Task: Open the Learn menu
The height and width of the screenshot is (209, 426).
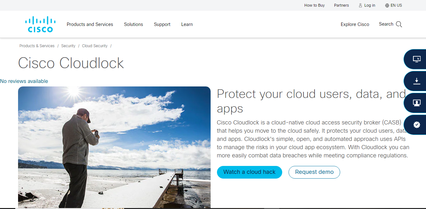Action: click(x=187, y=24)
